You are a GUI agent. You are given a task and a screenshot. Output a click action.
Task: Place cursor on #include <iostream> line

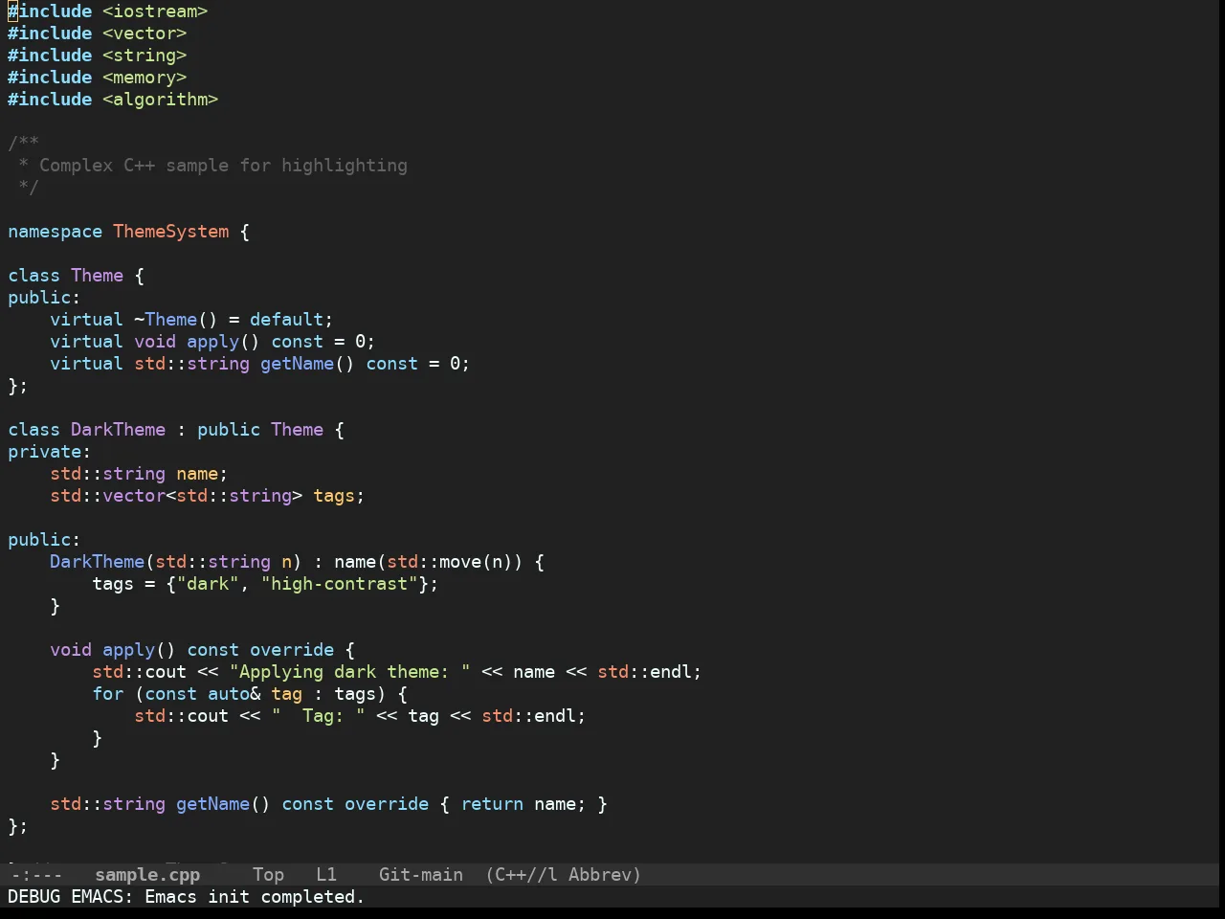pos(108,11)
